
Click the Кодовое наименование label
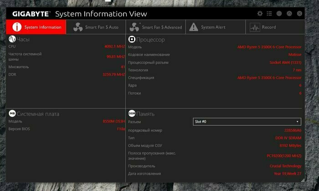coord(149,55)
